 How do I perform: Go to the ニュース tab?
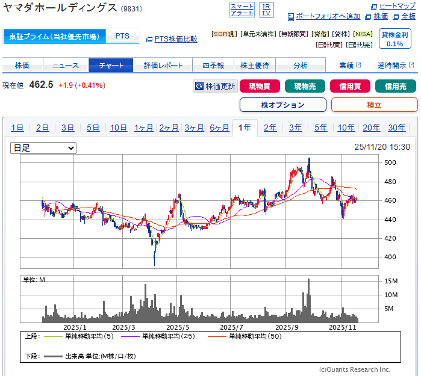click(66, 65)
